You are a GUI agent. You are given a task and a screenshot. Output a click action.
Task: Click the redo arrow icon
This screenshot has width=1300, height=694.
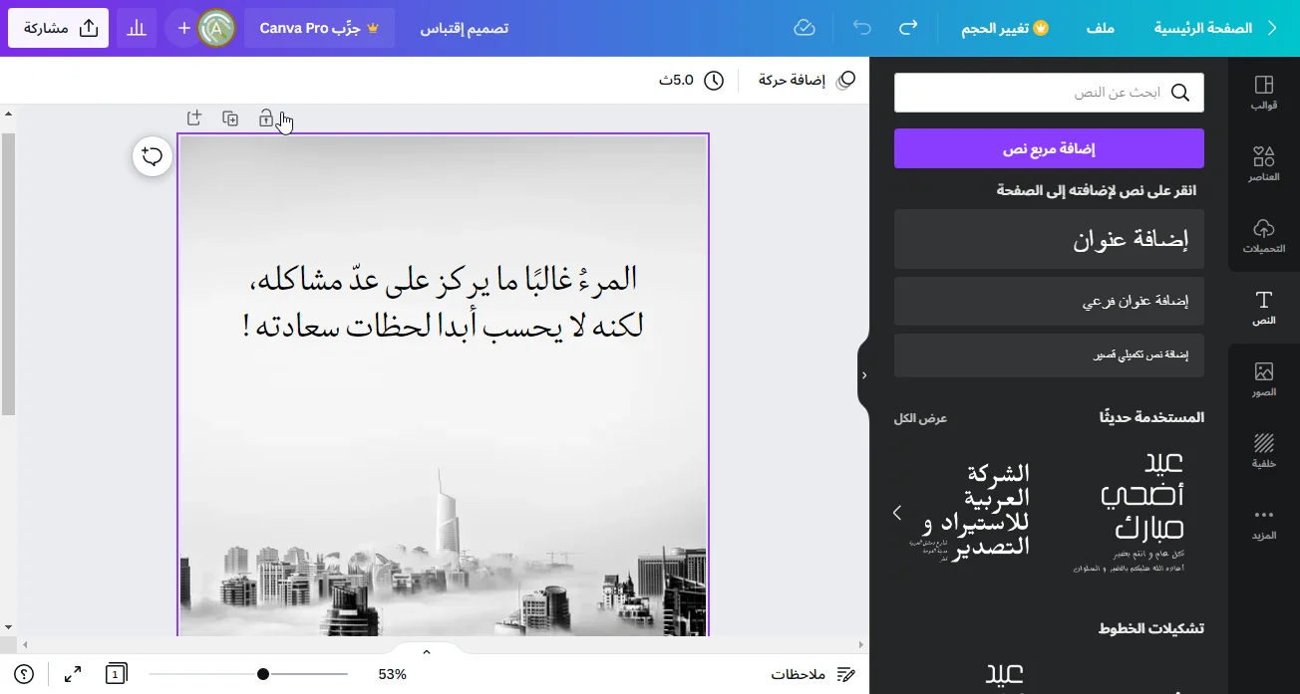[908, 28]
